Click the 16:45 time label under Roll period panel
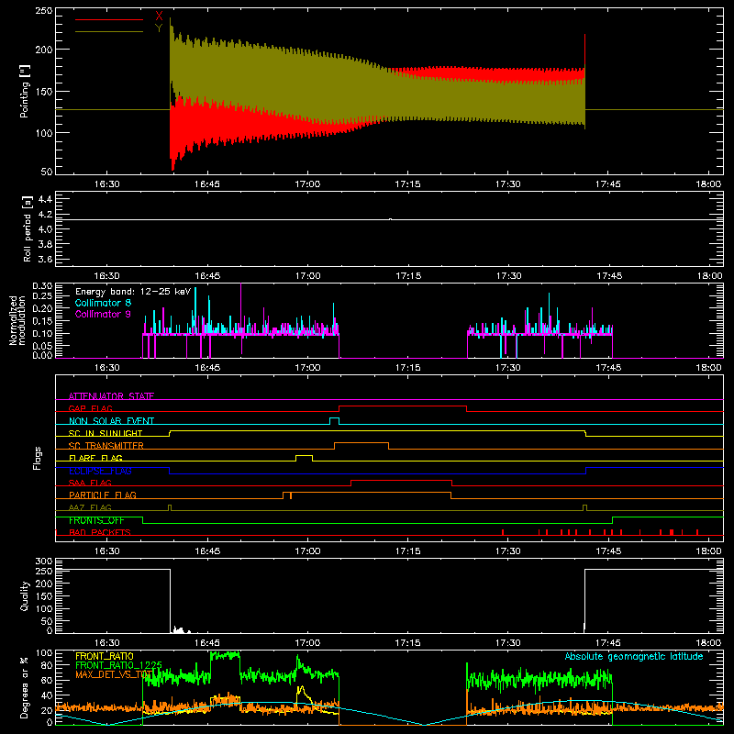 [x=207, y=276]
